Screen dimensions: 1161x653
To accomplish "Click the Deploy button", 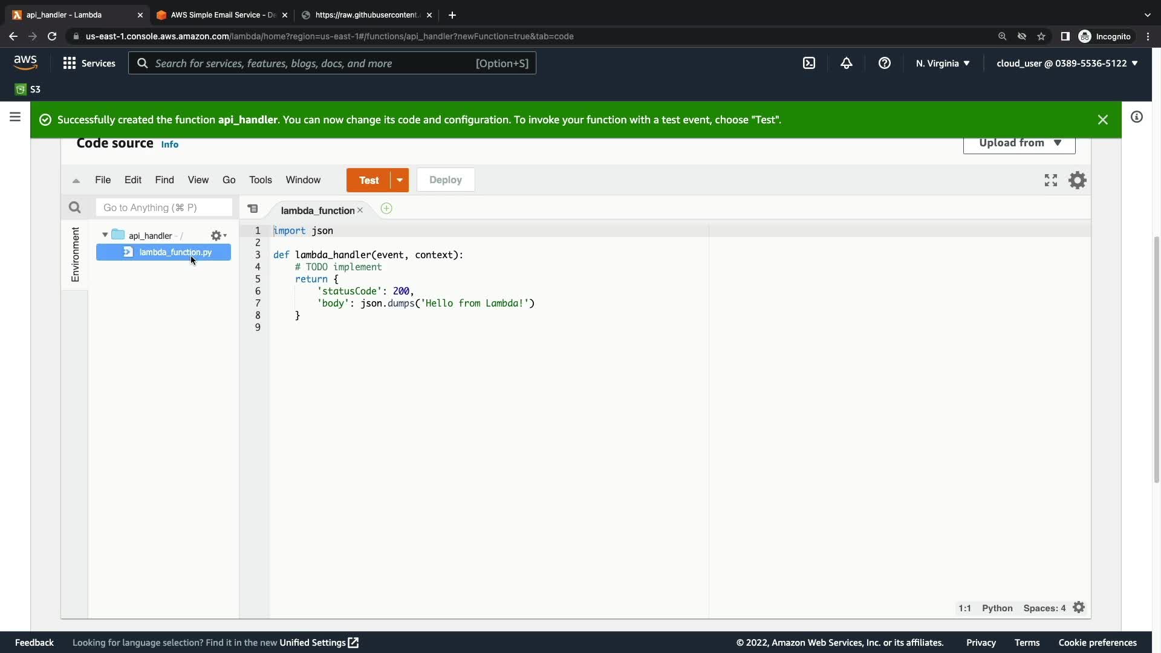I will click(446, 180).
